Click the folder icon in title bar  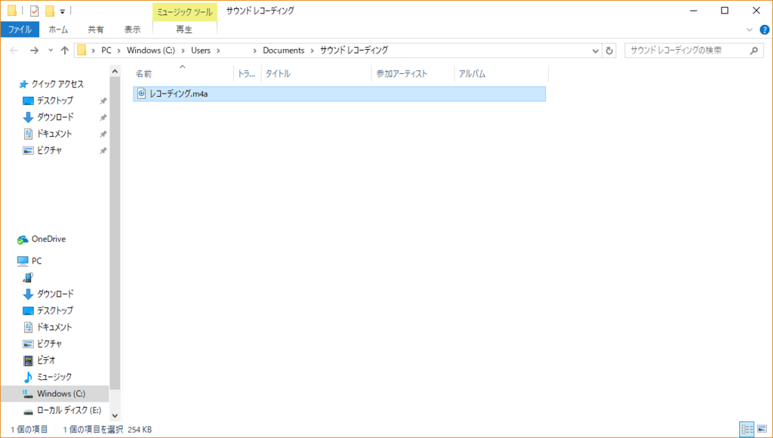click(x=12, y=11)
